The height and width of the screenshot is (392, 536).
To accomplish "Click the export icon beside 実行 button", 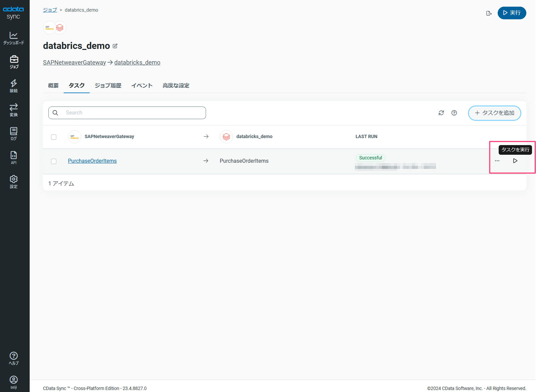I will click(x=489, y=13).
